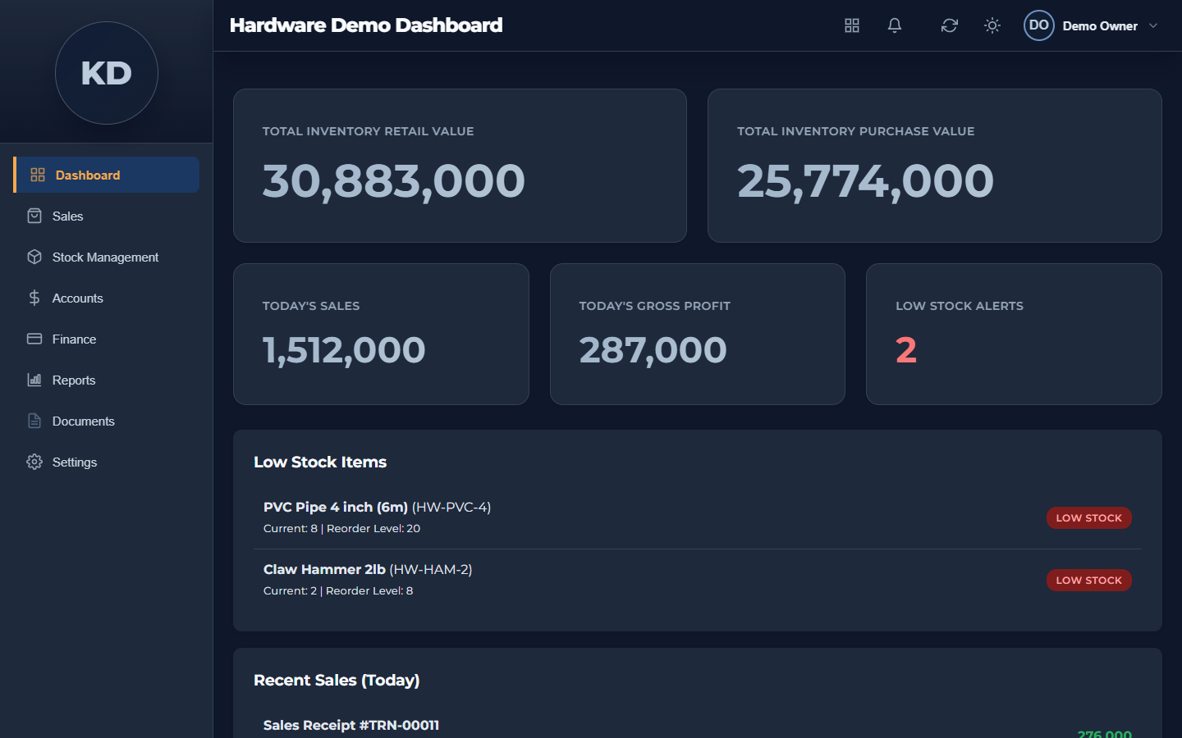Click the DO user avatar
The image size is (1182, 738).
pos(1039,25)
